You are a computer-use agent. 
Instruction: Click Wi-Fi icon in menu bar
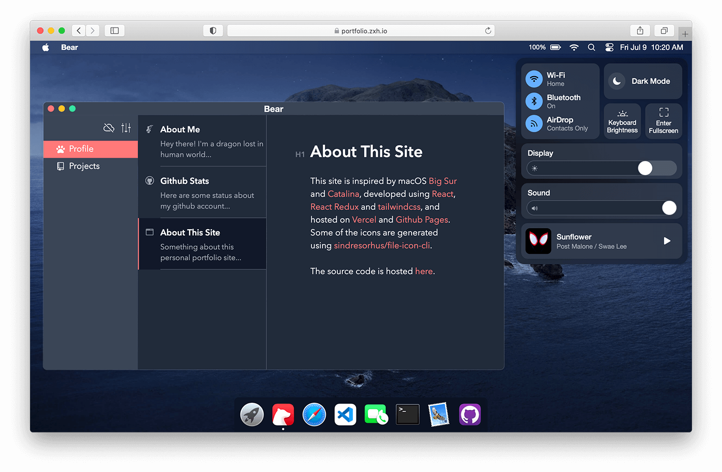coord(574,47)
